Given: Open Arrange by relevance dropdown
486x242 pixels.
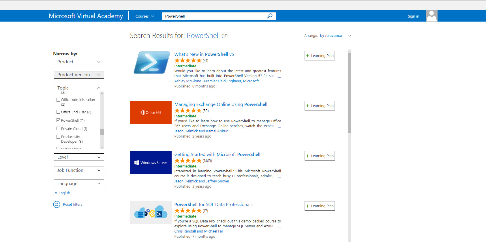Looking at the screenshot, I should pyautogui.click(x=336, y=36).
